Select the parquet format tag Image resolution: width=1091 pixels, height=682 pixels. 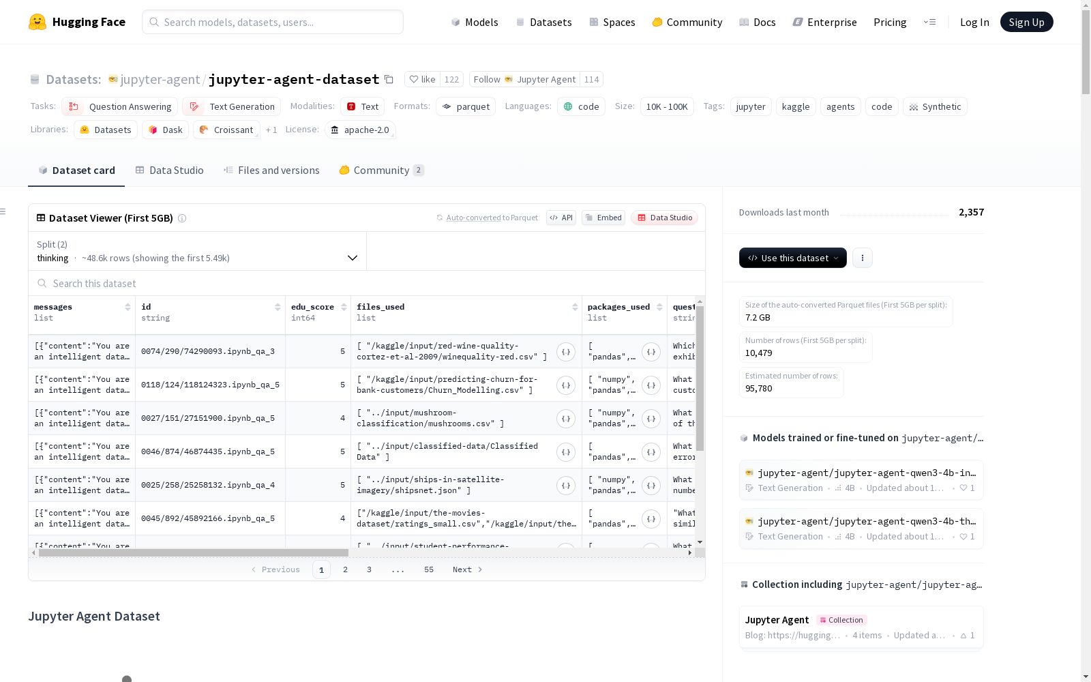(x=466, y=106)
